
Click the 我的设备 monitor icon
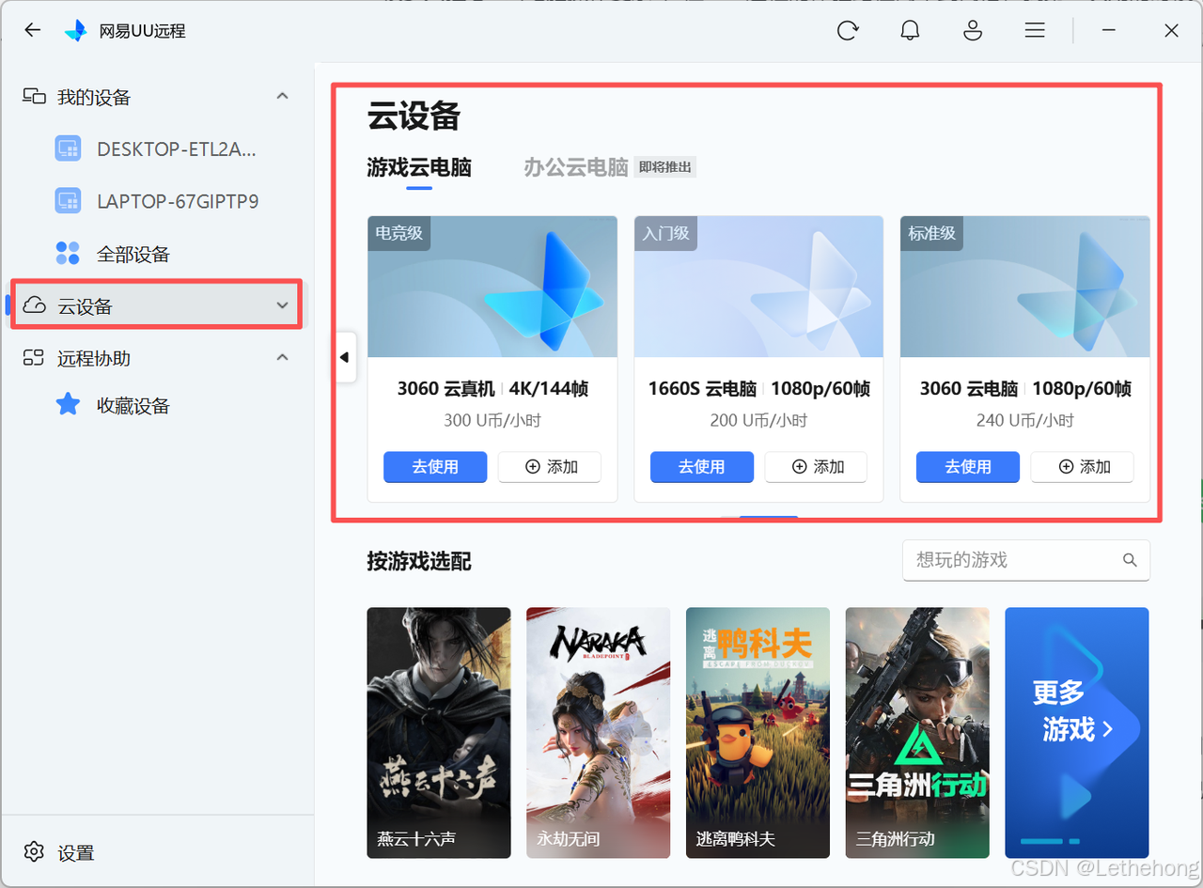(x=35, y=96)
